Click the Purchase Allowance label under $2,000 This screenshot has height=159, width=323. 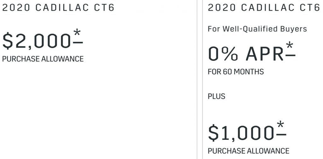pyautogui.click(x=43, y=59)
